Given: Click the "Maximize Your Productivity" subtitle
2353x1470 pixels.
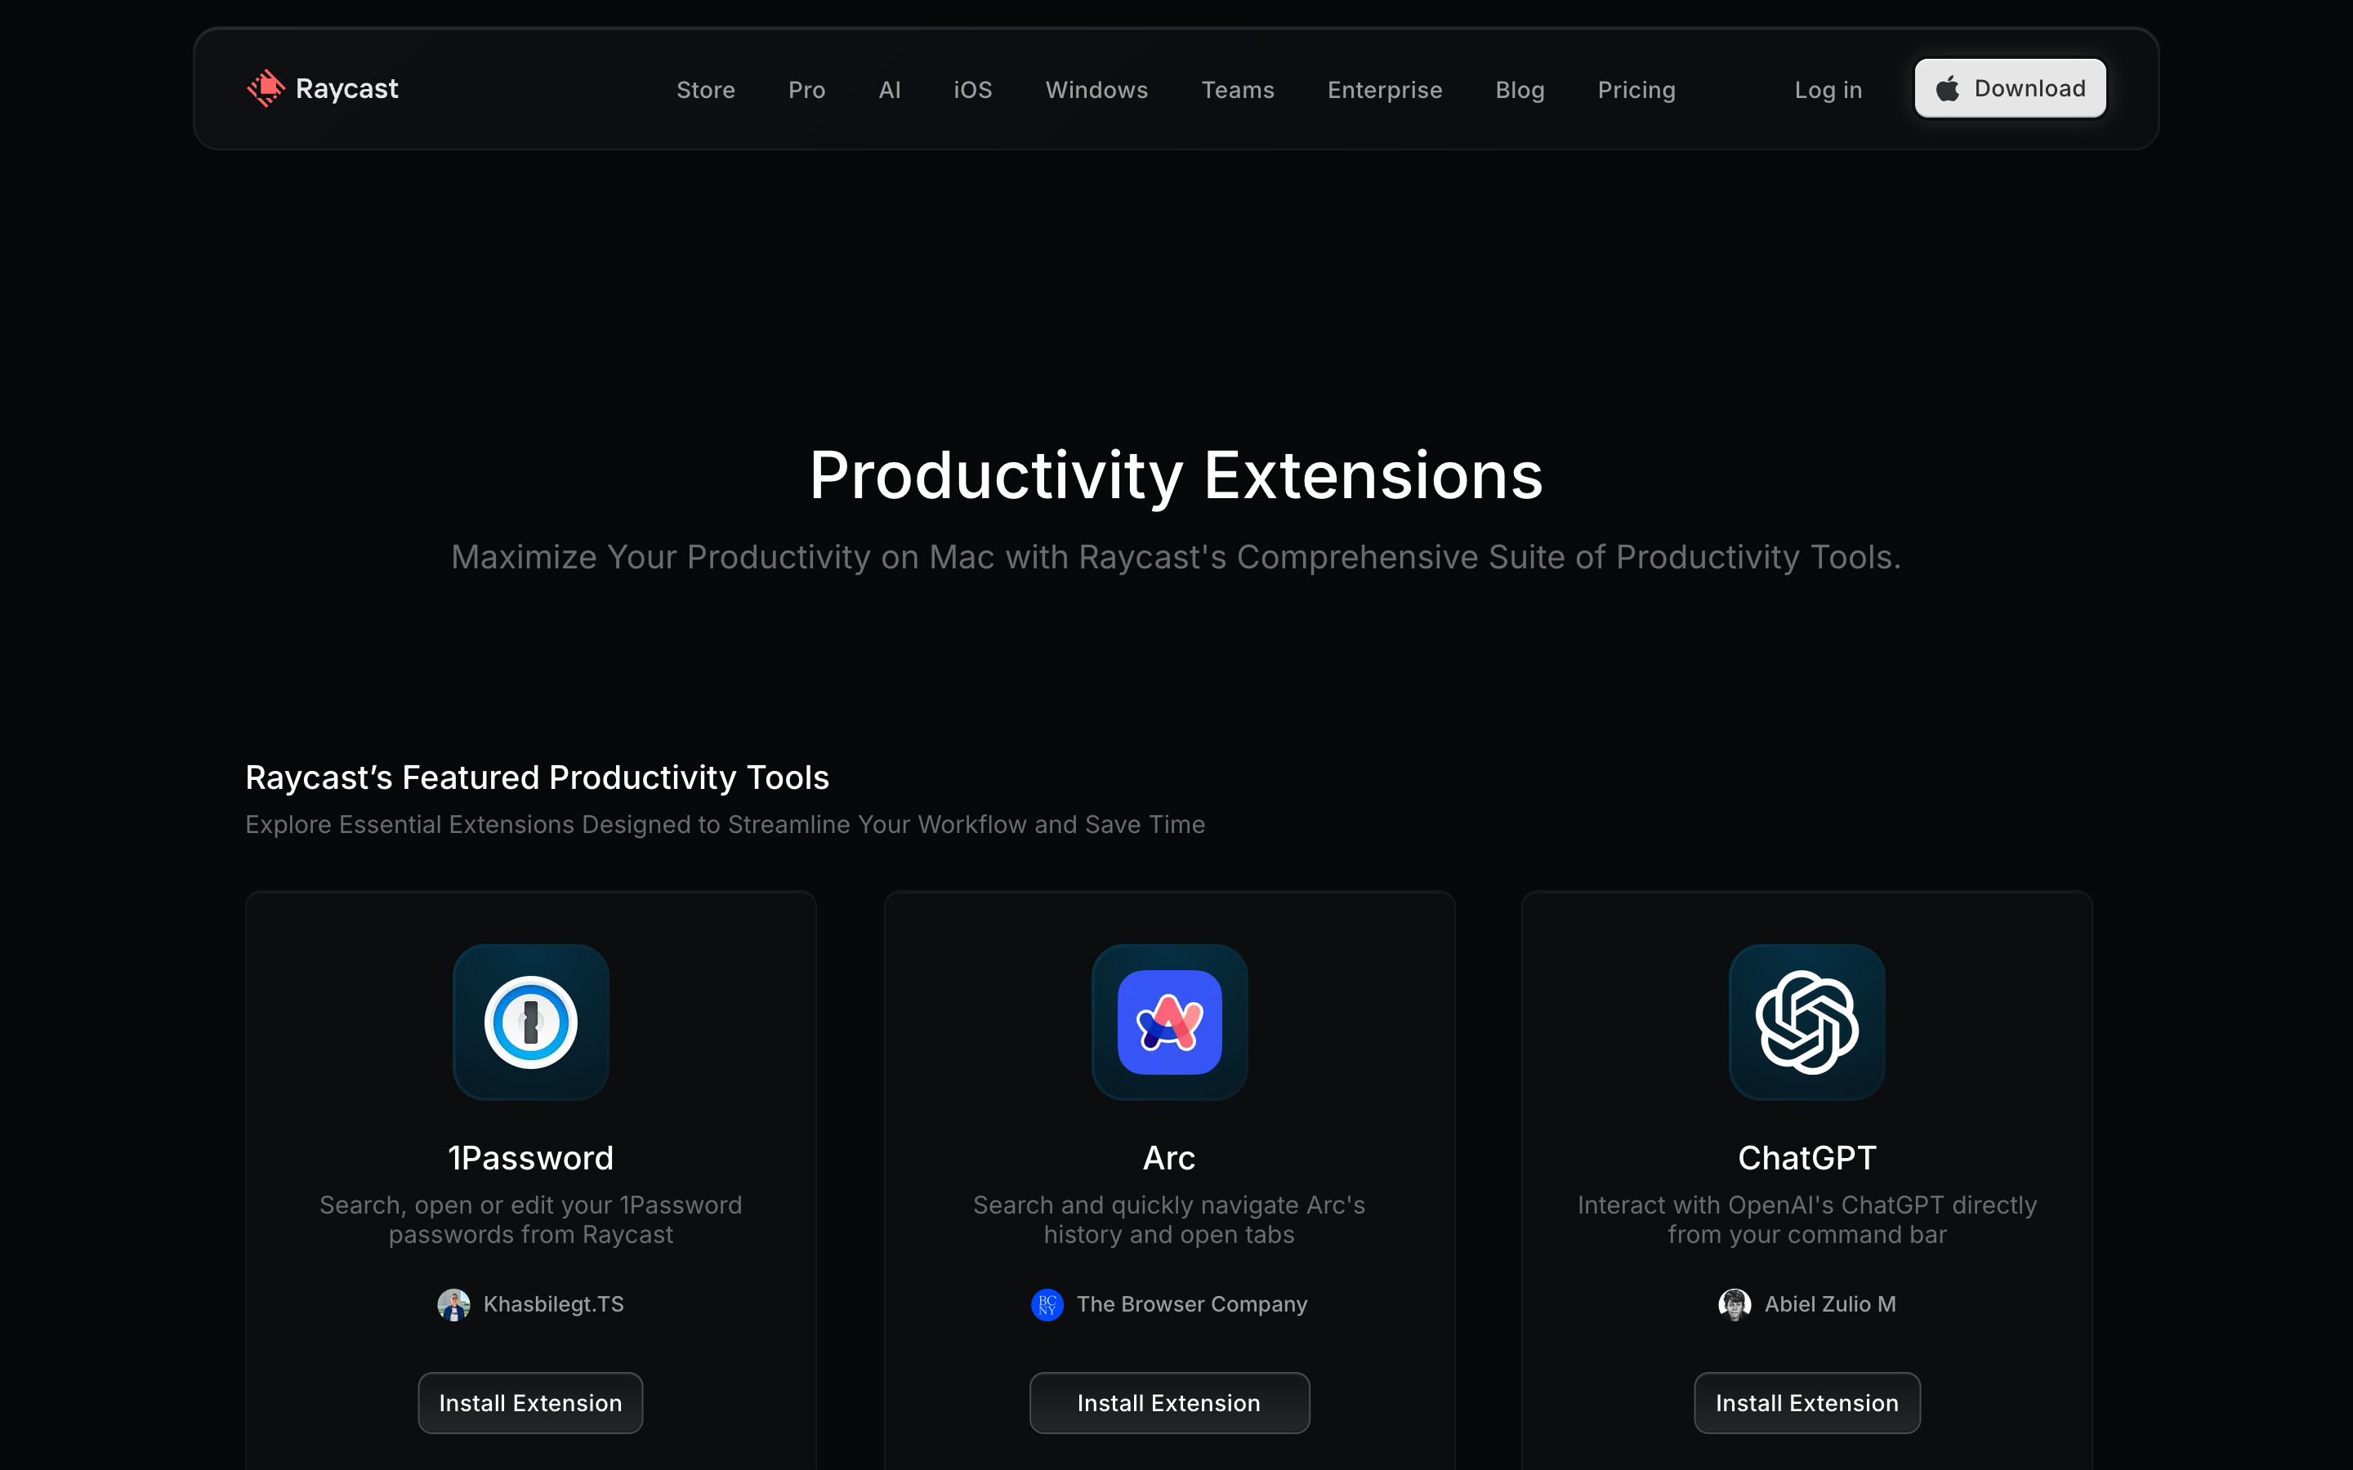Looking at the screenshot, I should click(x=1176, y=558).
